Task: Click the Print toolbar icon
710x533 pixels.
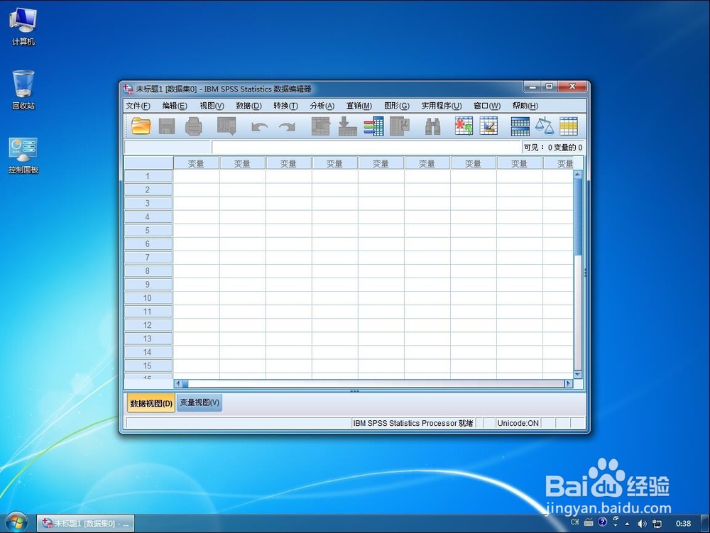Action: click(x=194, y=126)
